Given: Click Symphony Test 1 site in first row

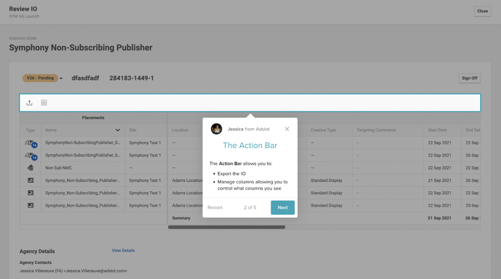Looking at the screenshot, I should pos(145,143).
